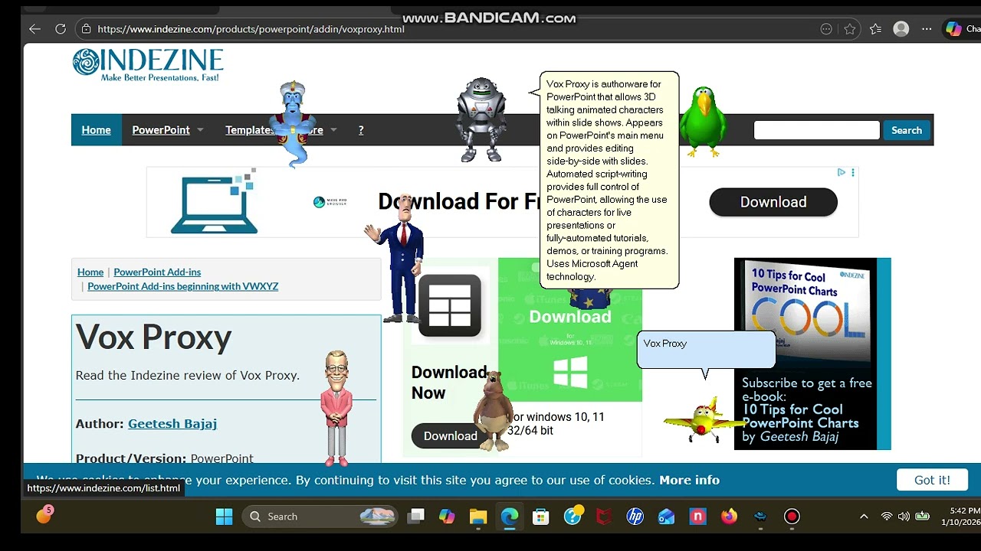Open the Wi-Fi network tray icon
This screenshot has width=981, height=551.
click(x=887, y=517)
